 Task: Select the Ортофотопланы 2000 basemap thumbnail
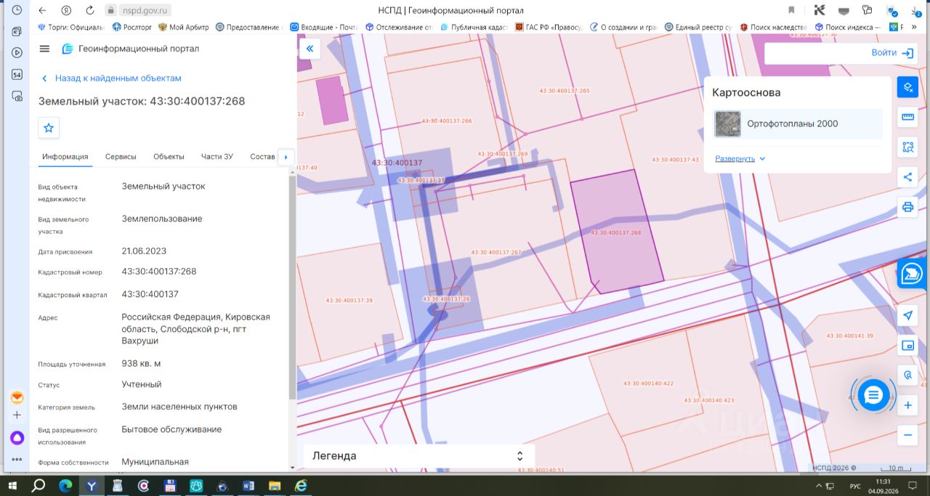[x=727, y=124]
